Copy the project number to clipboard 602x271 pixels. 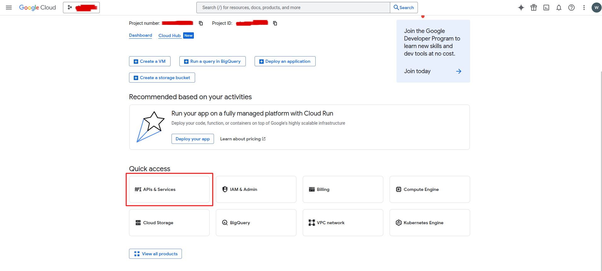201,23
